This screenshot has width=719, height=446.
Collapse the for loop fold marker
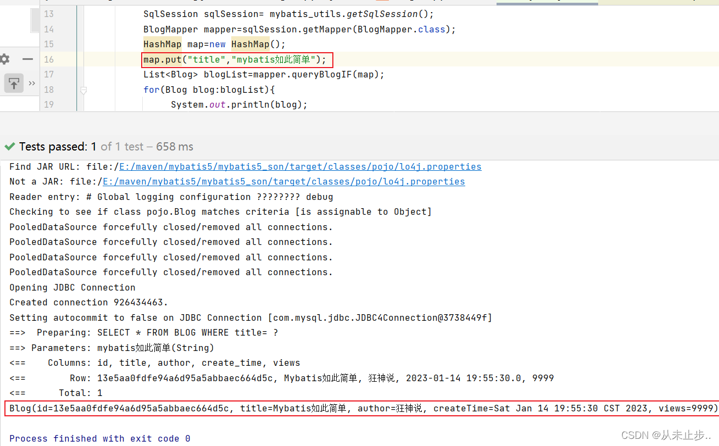pyautogui.click(x=83, y=90)
